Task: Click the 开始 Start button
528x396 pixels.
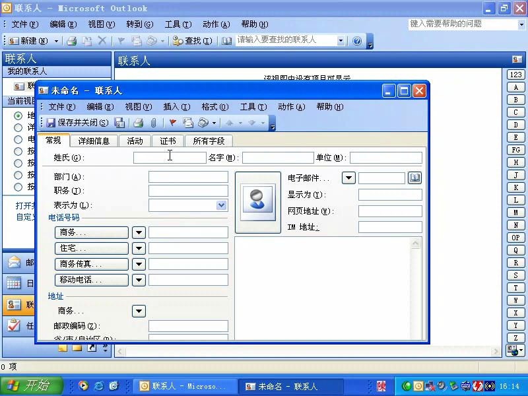Action: [x=31, y=385]
